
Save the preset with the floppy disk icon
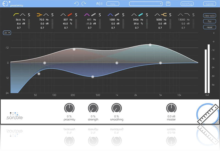pos(168,4)
